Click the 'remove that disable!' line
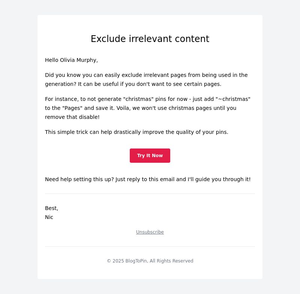The image size is (300, 294). (x=72, y=117)
